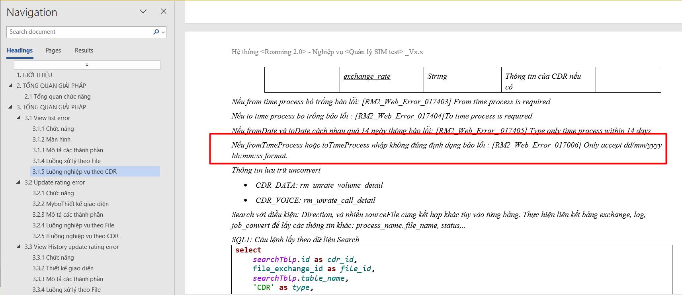Go to heading 1. GIỚI THIỆU
Viewport: 682px width, 295px height.
pyautogui.click(x=34, y=75)
